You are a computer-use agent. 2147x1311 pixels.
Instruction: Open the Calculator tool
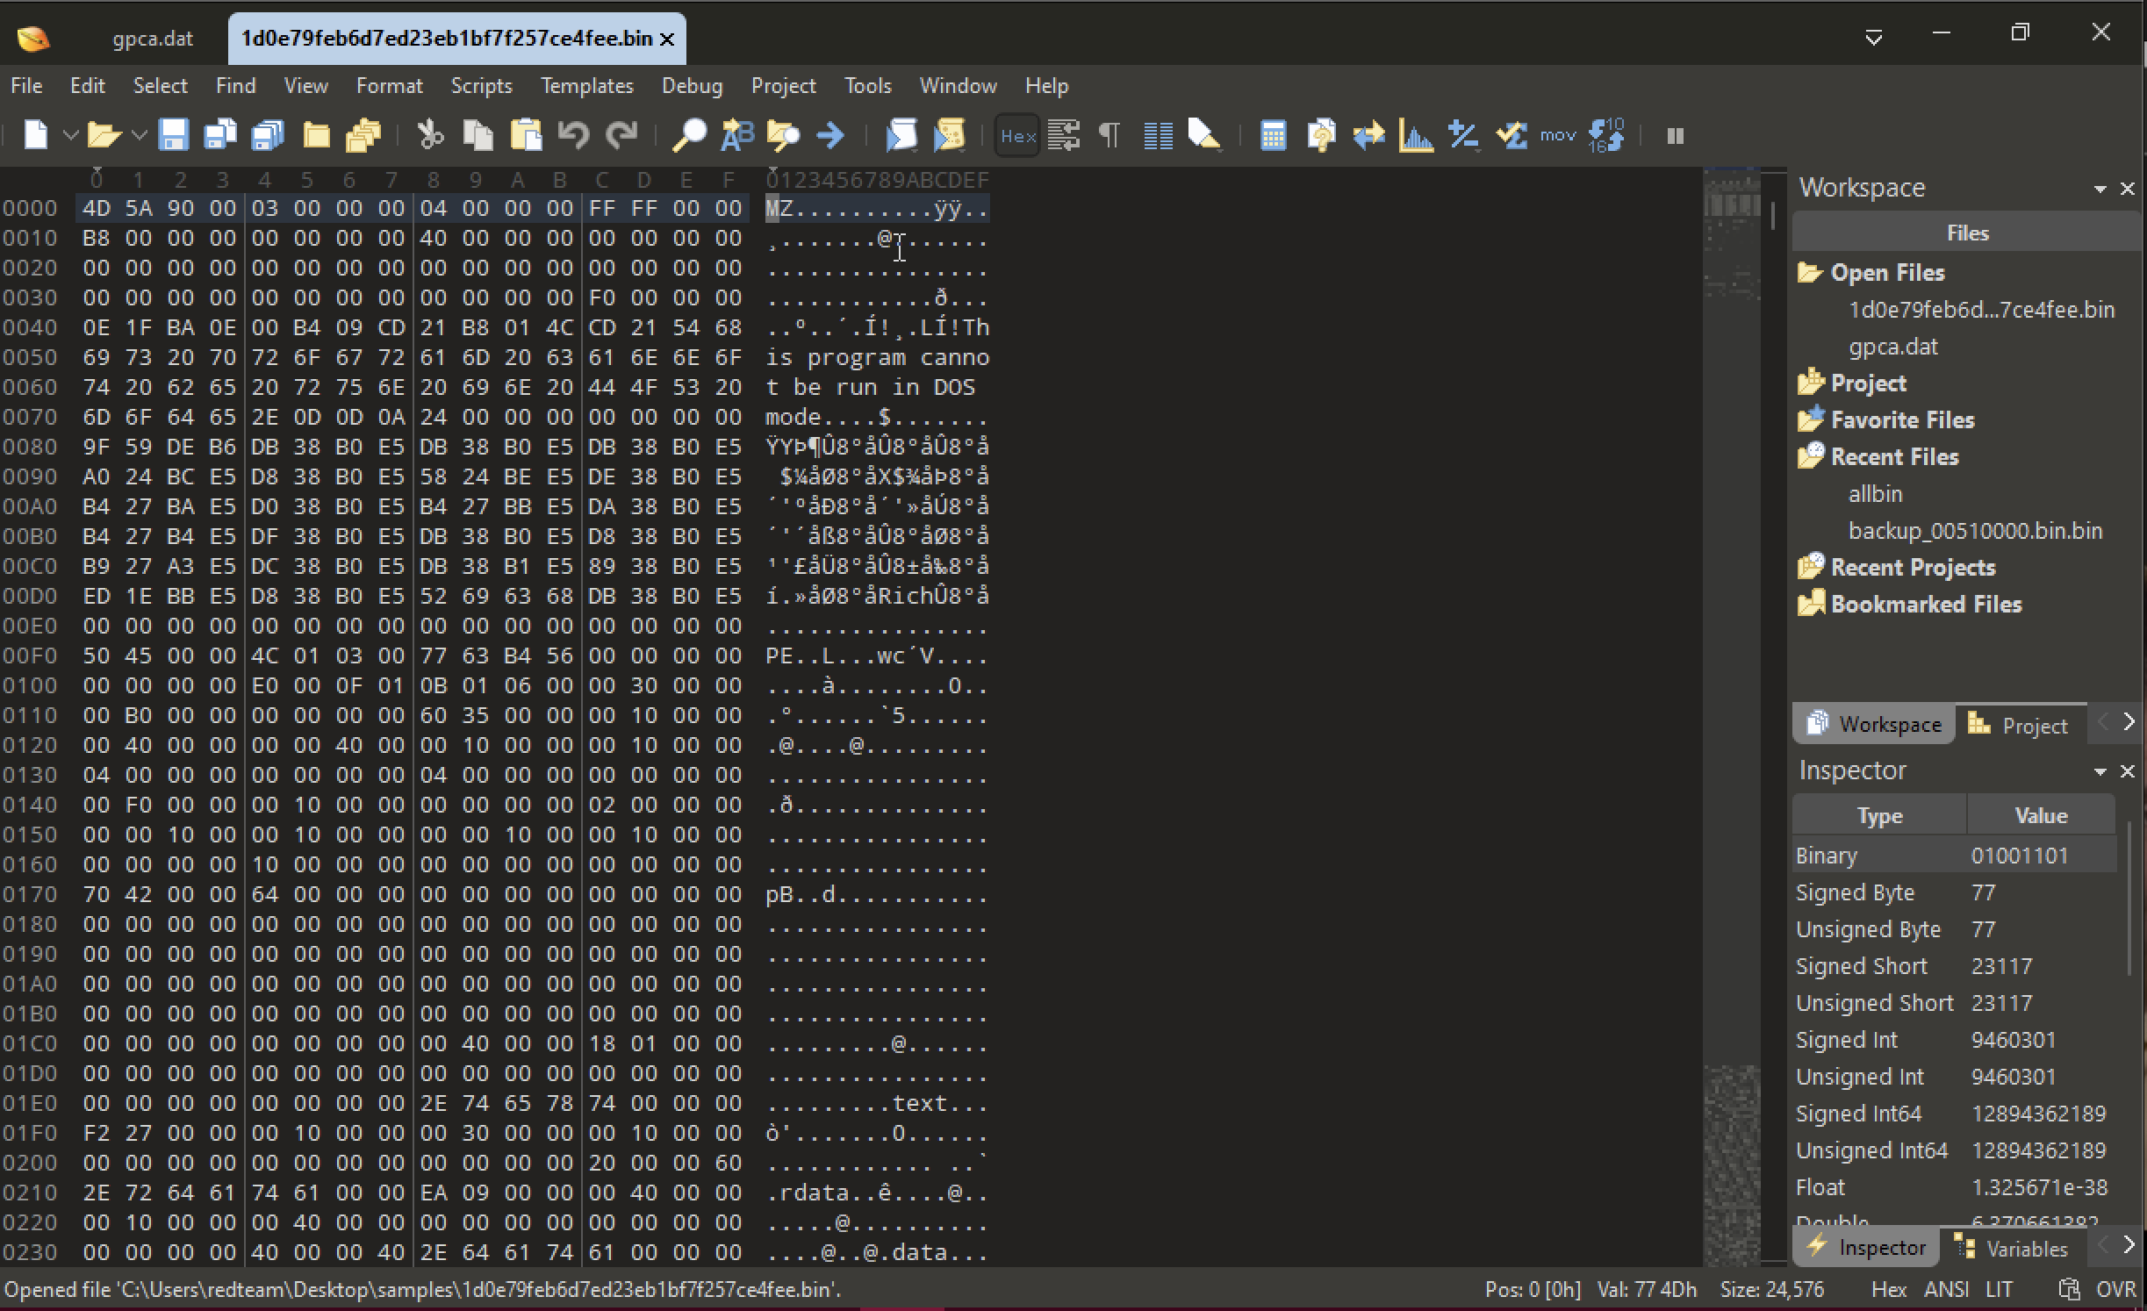click(1273, 136)
